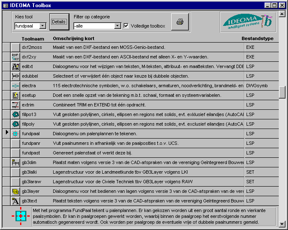The image size is (288, 230).
Task: Click the Bestandstype column header
Action: 257,38
